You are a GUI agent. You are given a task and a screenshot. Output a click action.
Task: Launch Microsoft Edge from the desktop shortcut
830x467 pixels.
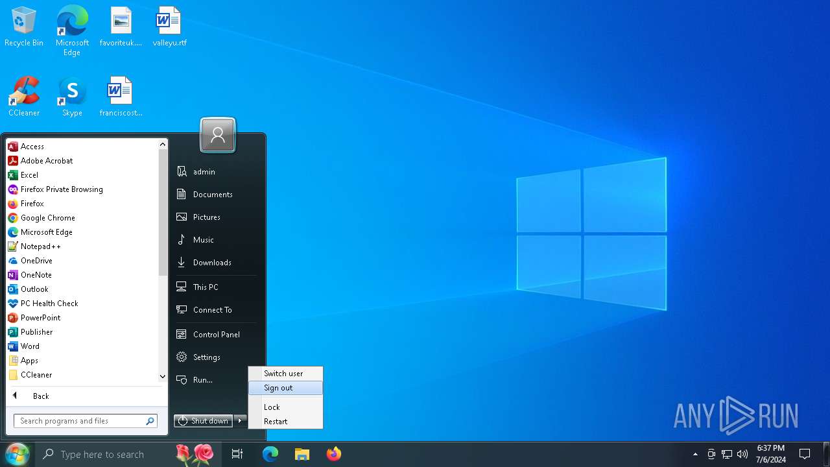pyautogui.click(x=72, y=30)
